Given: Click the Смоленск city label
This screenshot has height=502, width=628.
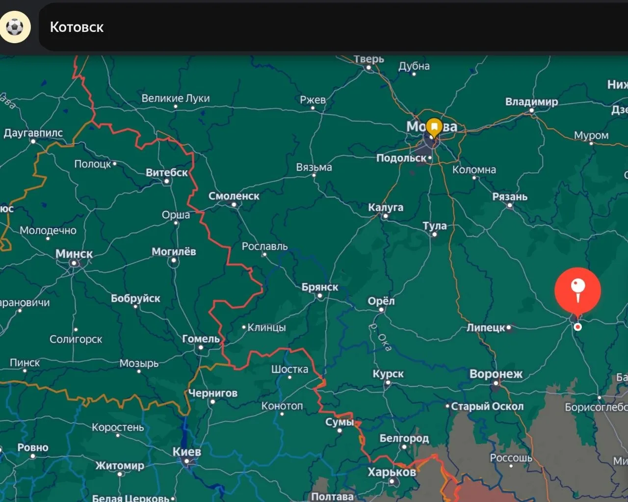Looking at the screenshot, I should (x=234, y=196).
